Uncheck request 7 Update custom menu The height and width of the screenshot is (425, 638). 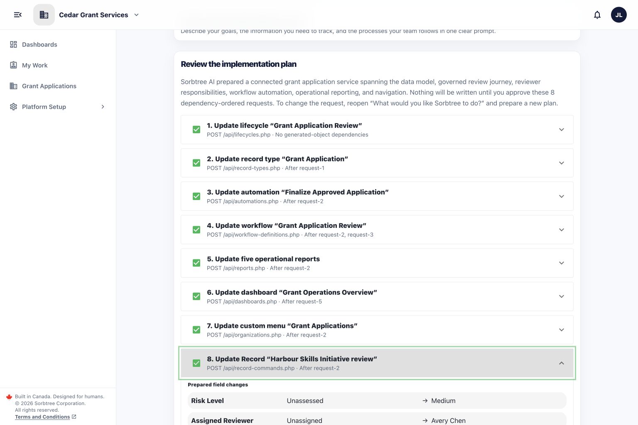pyautogui.click(x=196, y=330)
